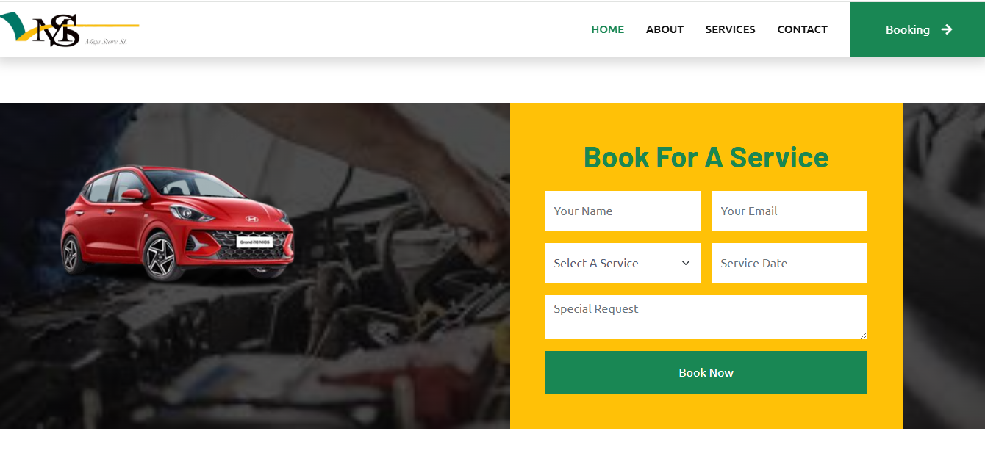This screenshot has height=467, width=985.
Task: Expand the Select A Service dropdown
Action: click(623, 263)
